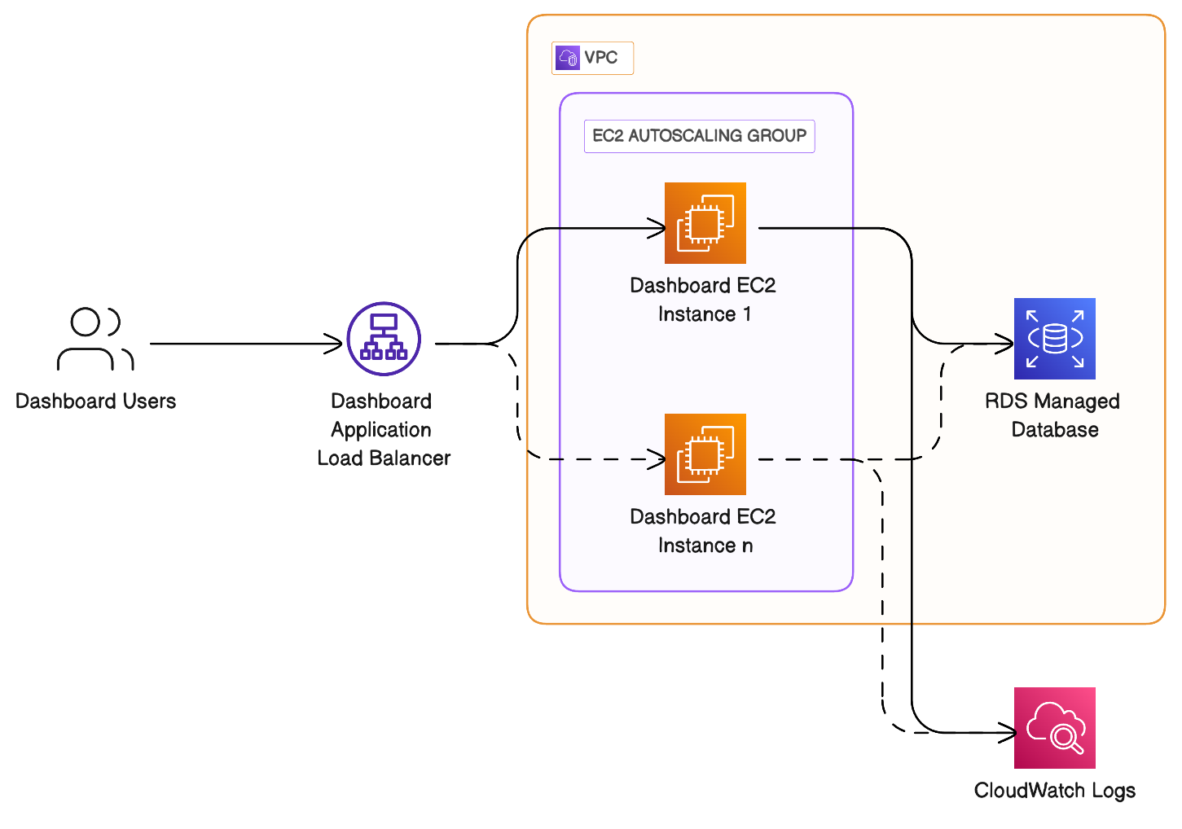This screenshot has height=829, width=1182.
Task: Click the VPC cloud icon
Action: [x=568, y=58]
